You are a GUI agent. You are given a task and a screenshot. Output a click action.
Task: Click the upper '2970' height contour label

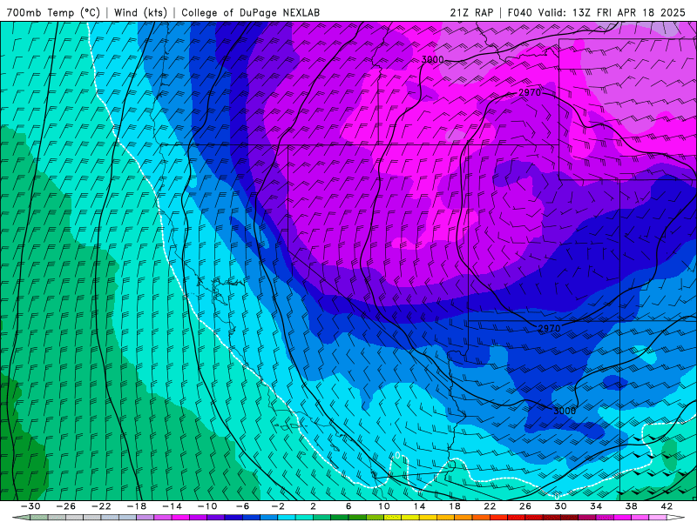530,92
